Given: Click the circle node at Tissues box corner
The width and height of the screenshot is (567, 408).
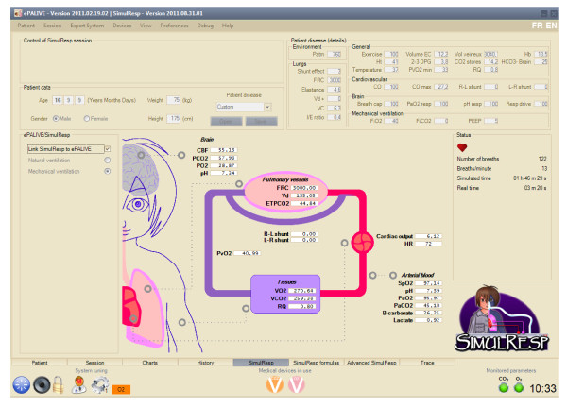Looking at the screenshot, I should coord(246,308).
